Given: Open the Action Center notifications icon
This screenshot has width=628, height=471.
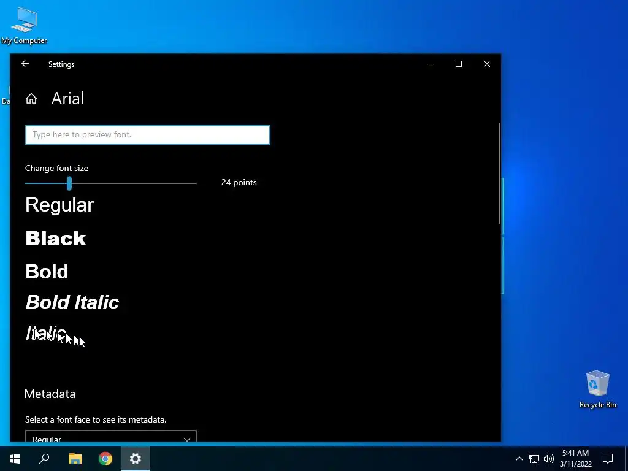Looking at the screenshot, I should tap(608, 459).
